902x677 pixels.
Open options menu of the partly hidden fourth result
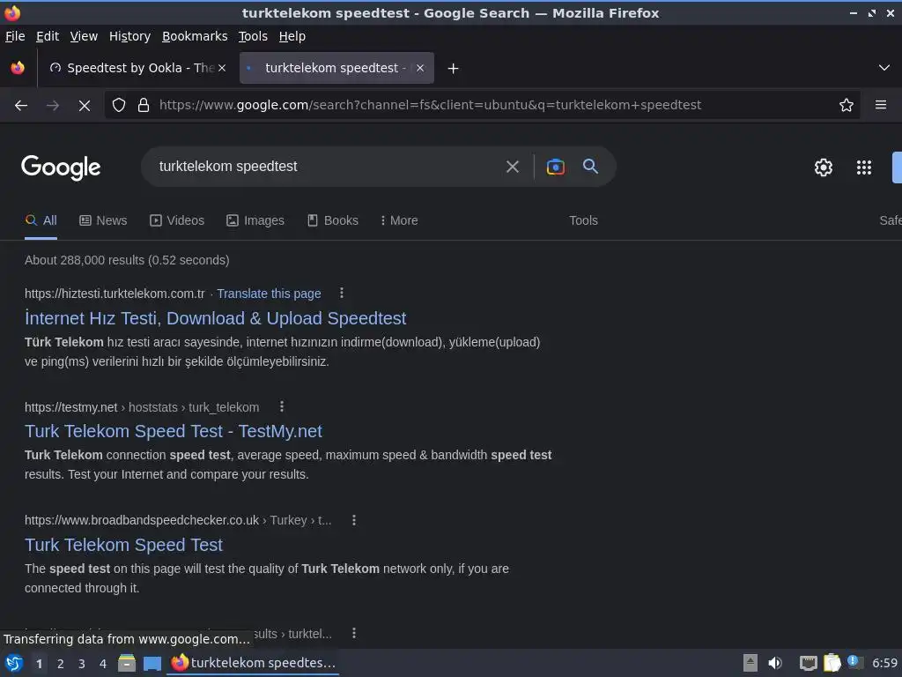coord(354,633)
